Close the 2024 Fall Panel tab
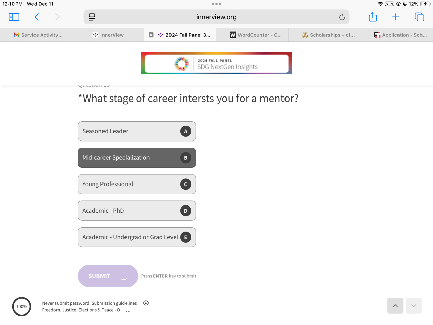The width and height of the screenshot is (433, 325). 151,35
